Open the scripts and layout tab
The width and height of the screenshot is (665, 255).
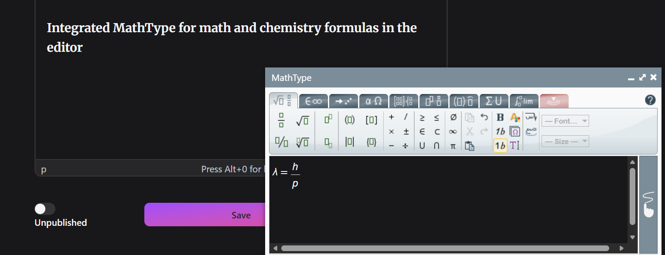click(x=434, y=101)
